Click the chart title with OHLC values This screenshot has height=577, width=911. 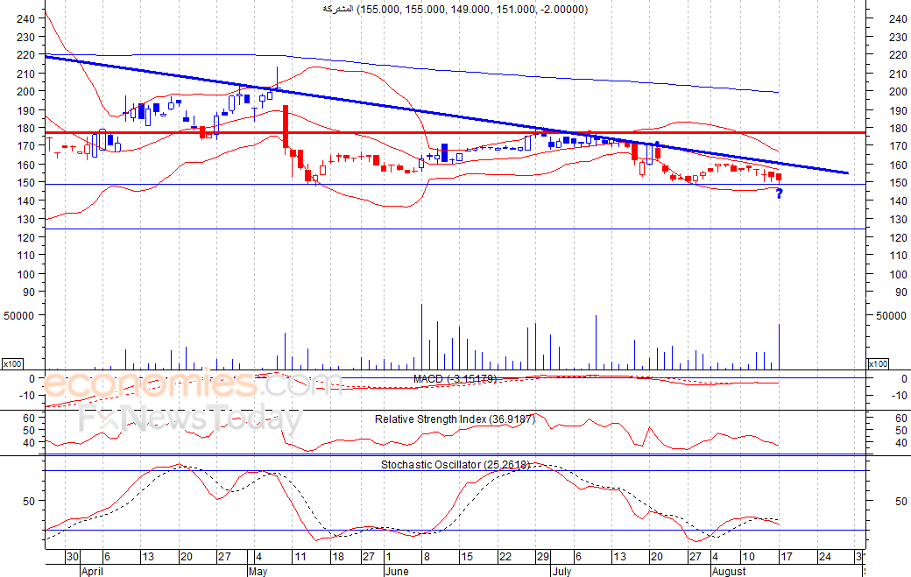[455, 10]
